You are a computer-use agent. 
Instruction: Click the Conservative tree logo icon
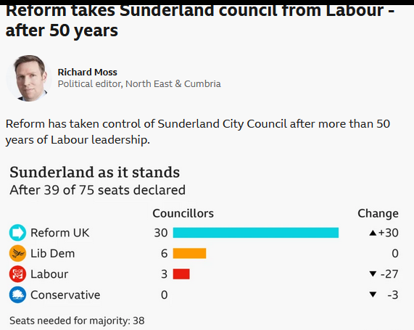click(17, 294)
